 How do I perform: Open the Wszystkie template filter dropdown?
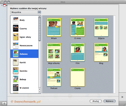[25, 12]
